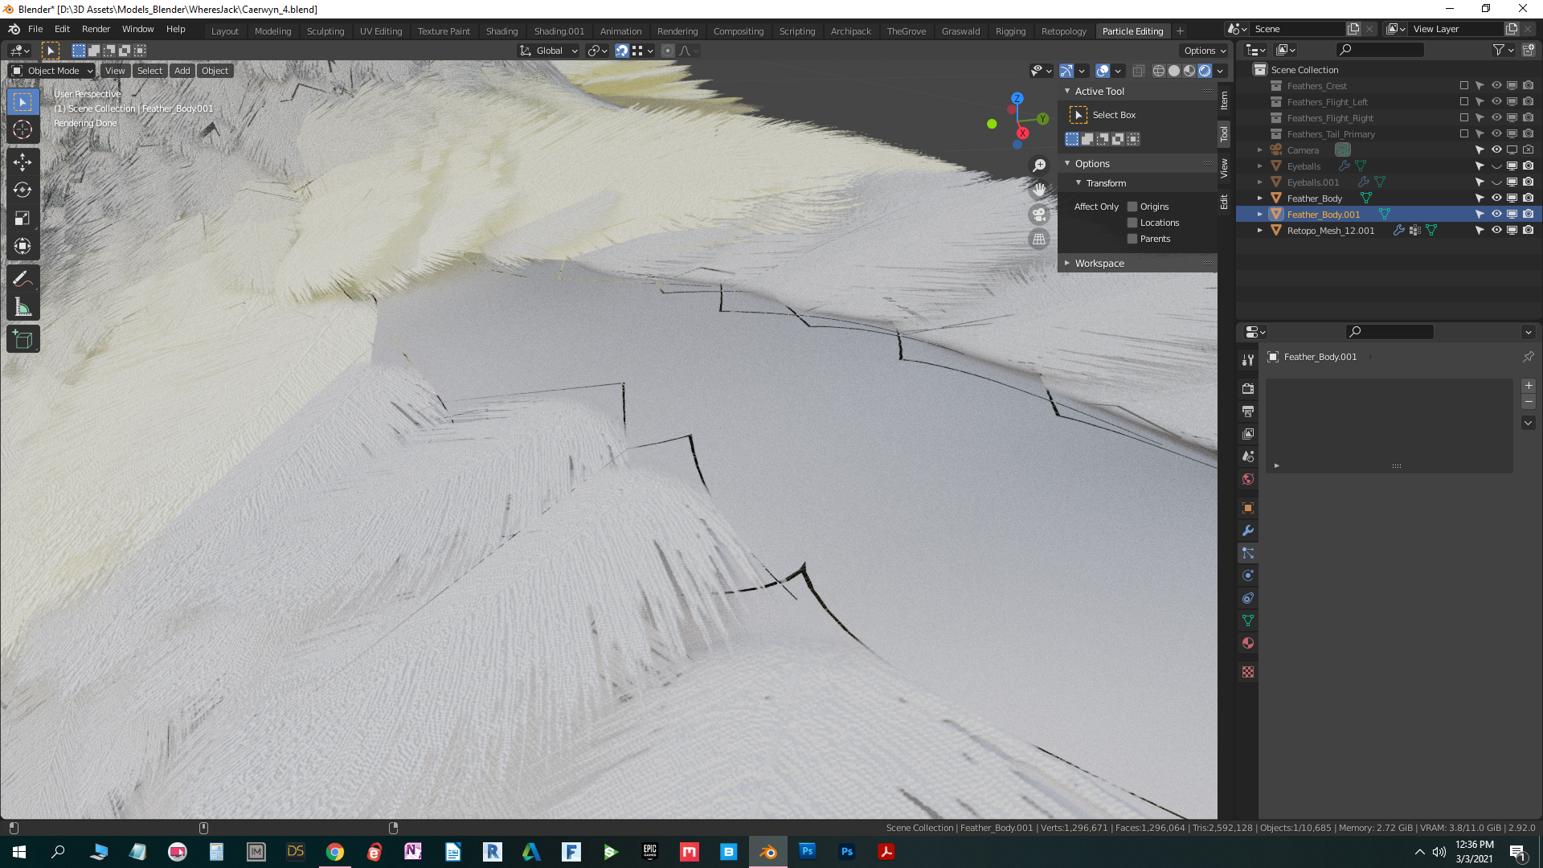
Task: Click the outliner search field
Action: coord(1381,50)
